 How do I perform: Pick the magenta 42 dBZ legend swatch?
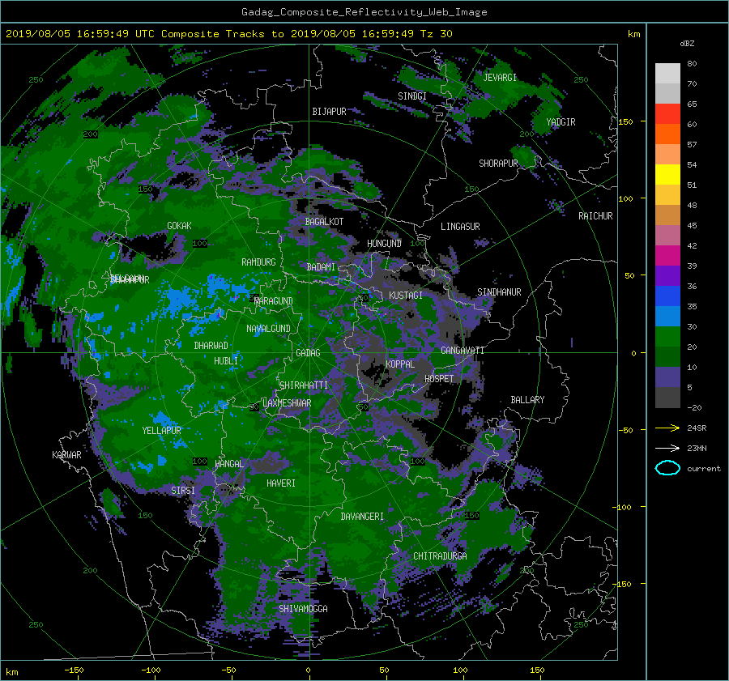tap(667, 255)
